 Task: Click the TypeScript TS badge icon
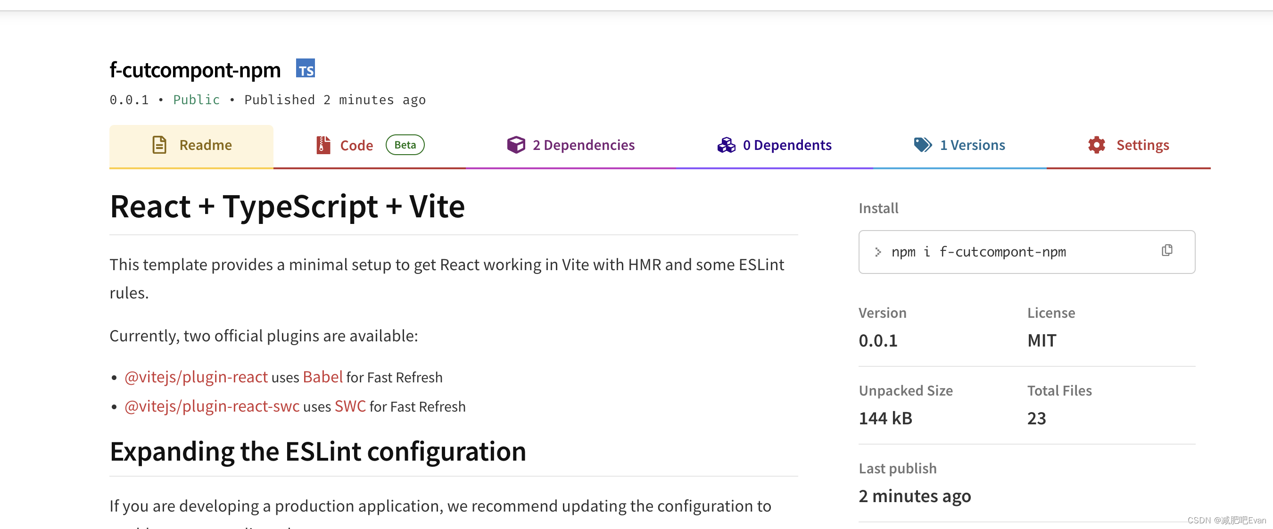[306, 68]
